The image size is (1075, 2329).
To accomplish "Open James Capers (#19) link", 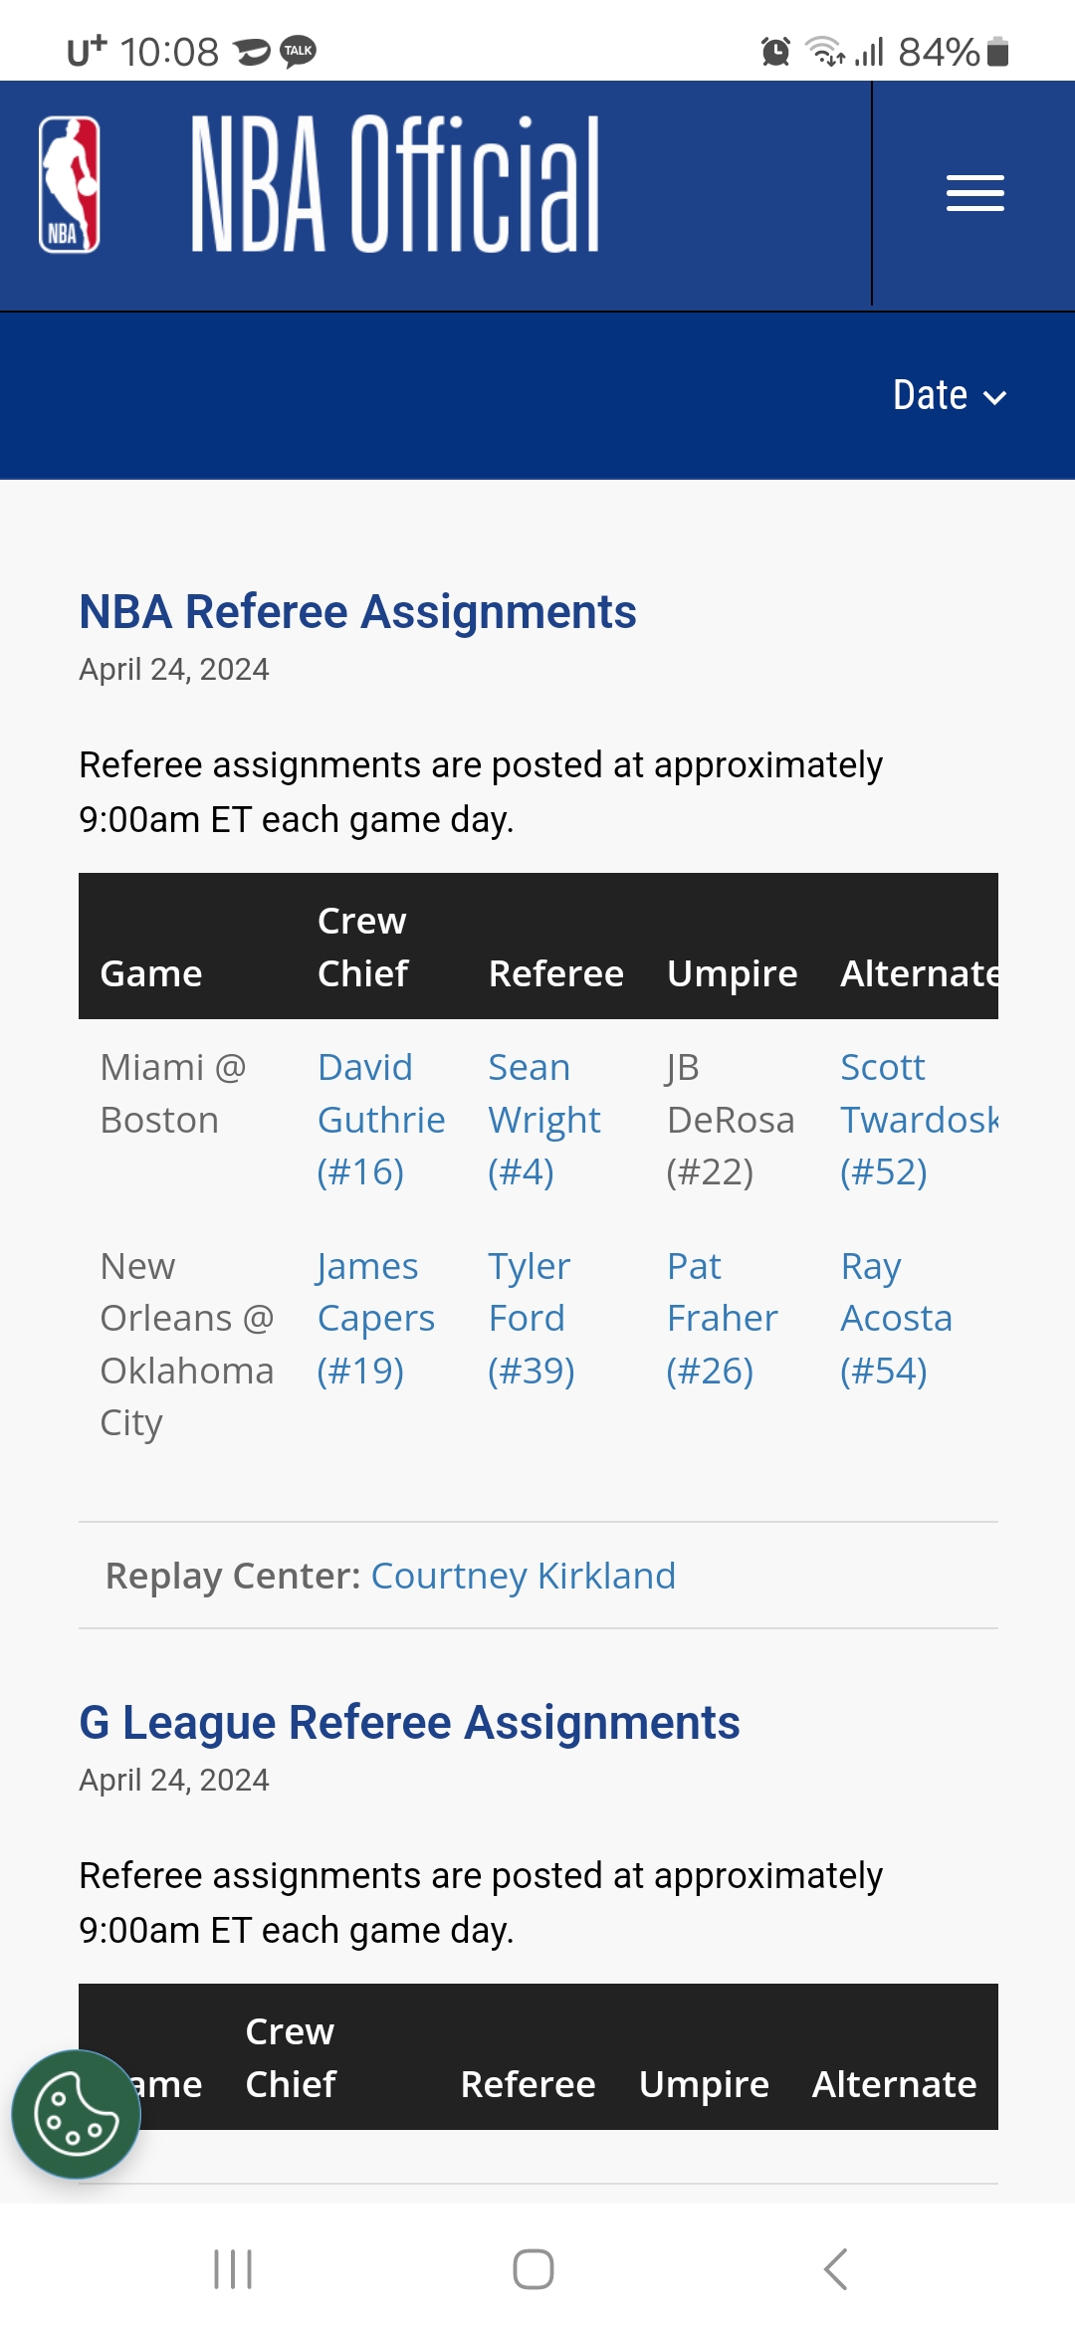I will tap(375, 1319).
